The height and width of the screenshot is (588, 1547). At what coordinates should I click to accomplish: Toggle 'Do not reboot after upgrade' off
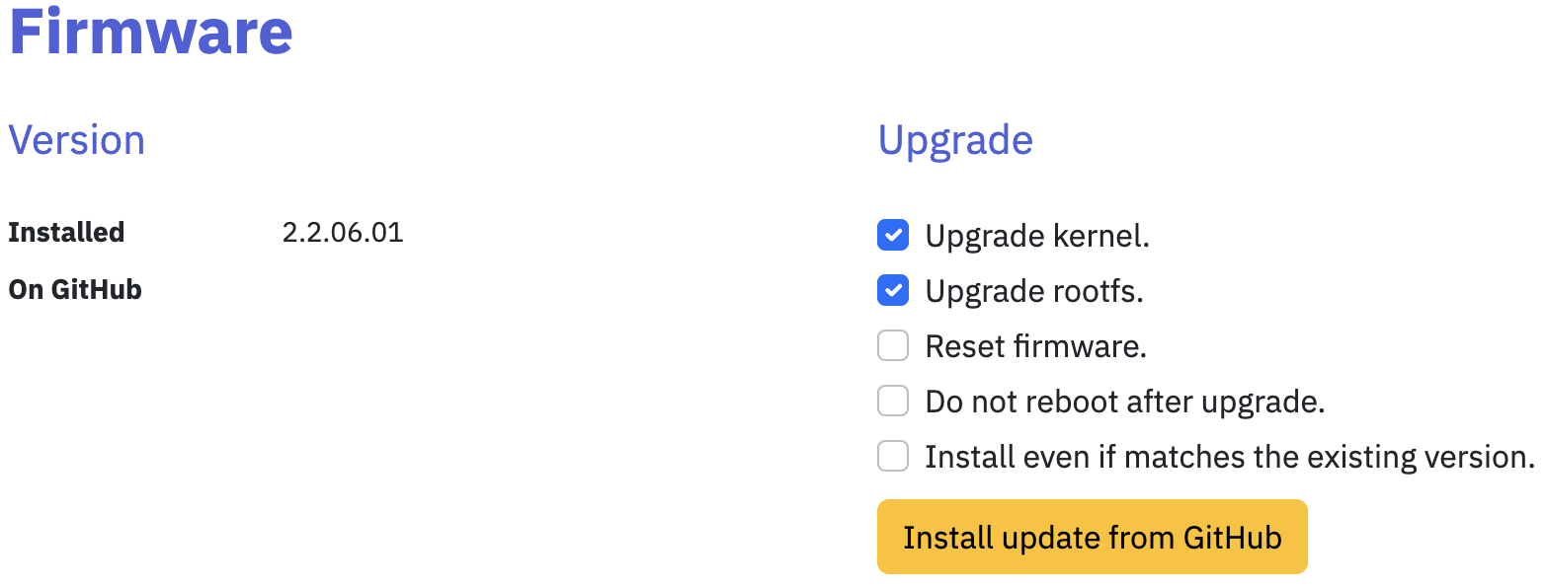pos(892,401)
